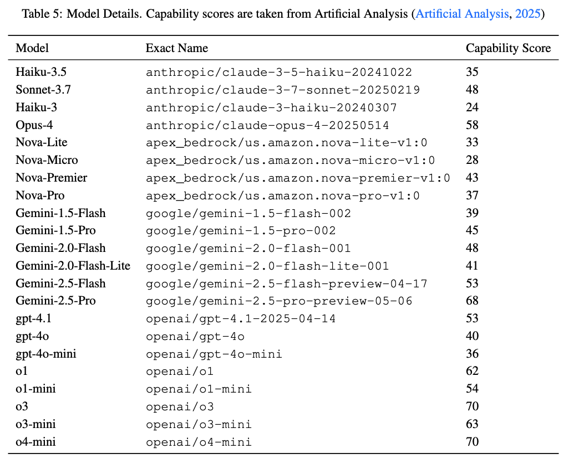The width and height of the screenshot is (579, 464).
Task: Select apex_bedrock/us.amazon.nova-micro-v1:0 identifier
Action: point(290,161)
